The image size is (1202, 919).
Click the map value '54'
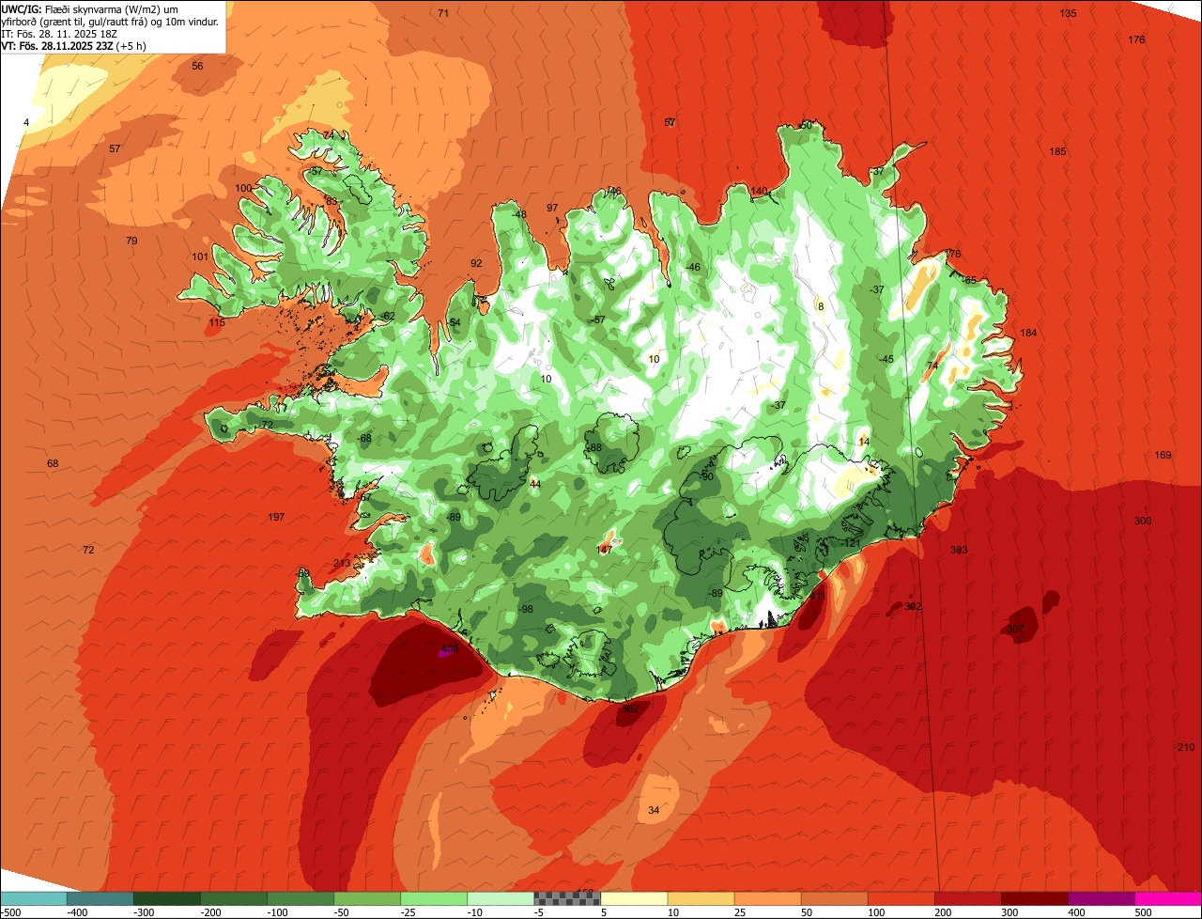coord(455,322)
